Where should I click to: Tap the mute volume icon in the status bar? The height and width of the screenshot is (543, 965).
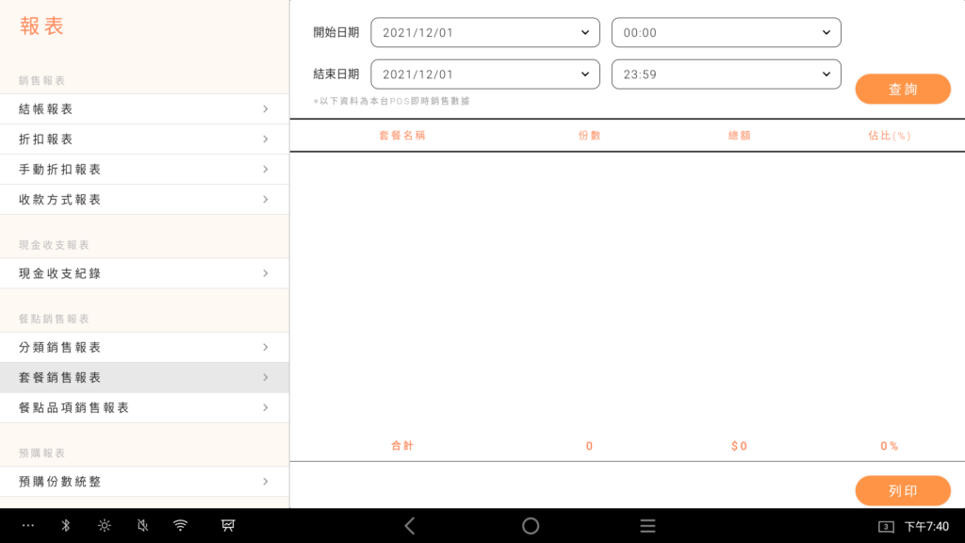pos(142,525)
